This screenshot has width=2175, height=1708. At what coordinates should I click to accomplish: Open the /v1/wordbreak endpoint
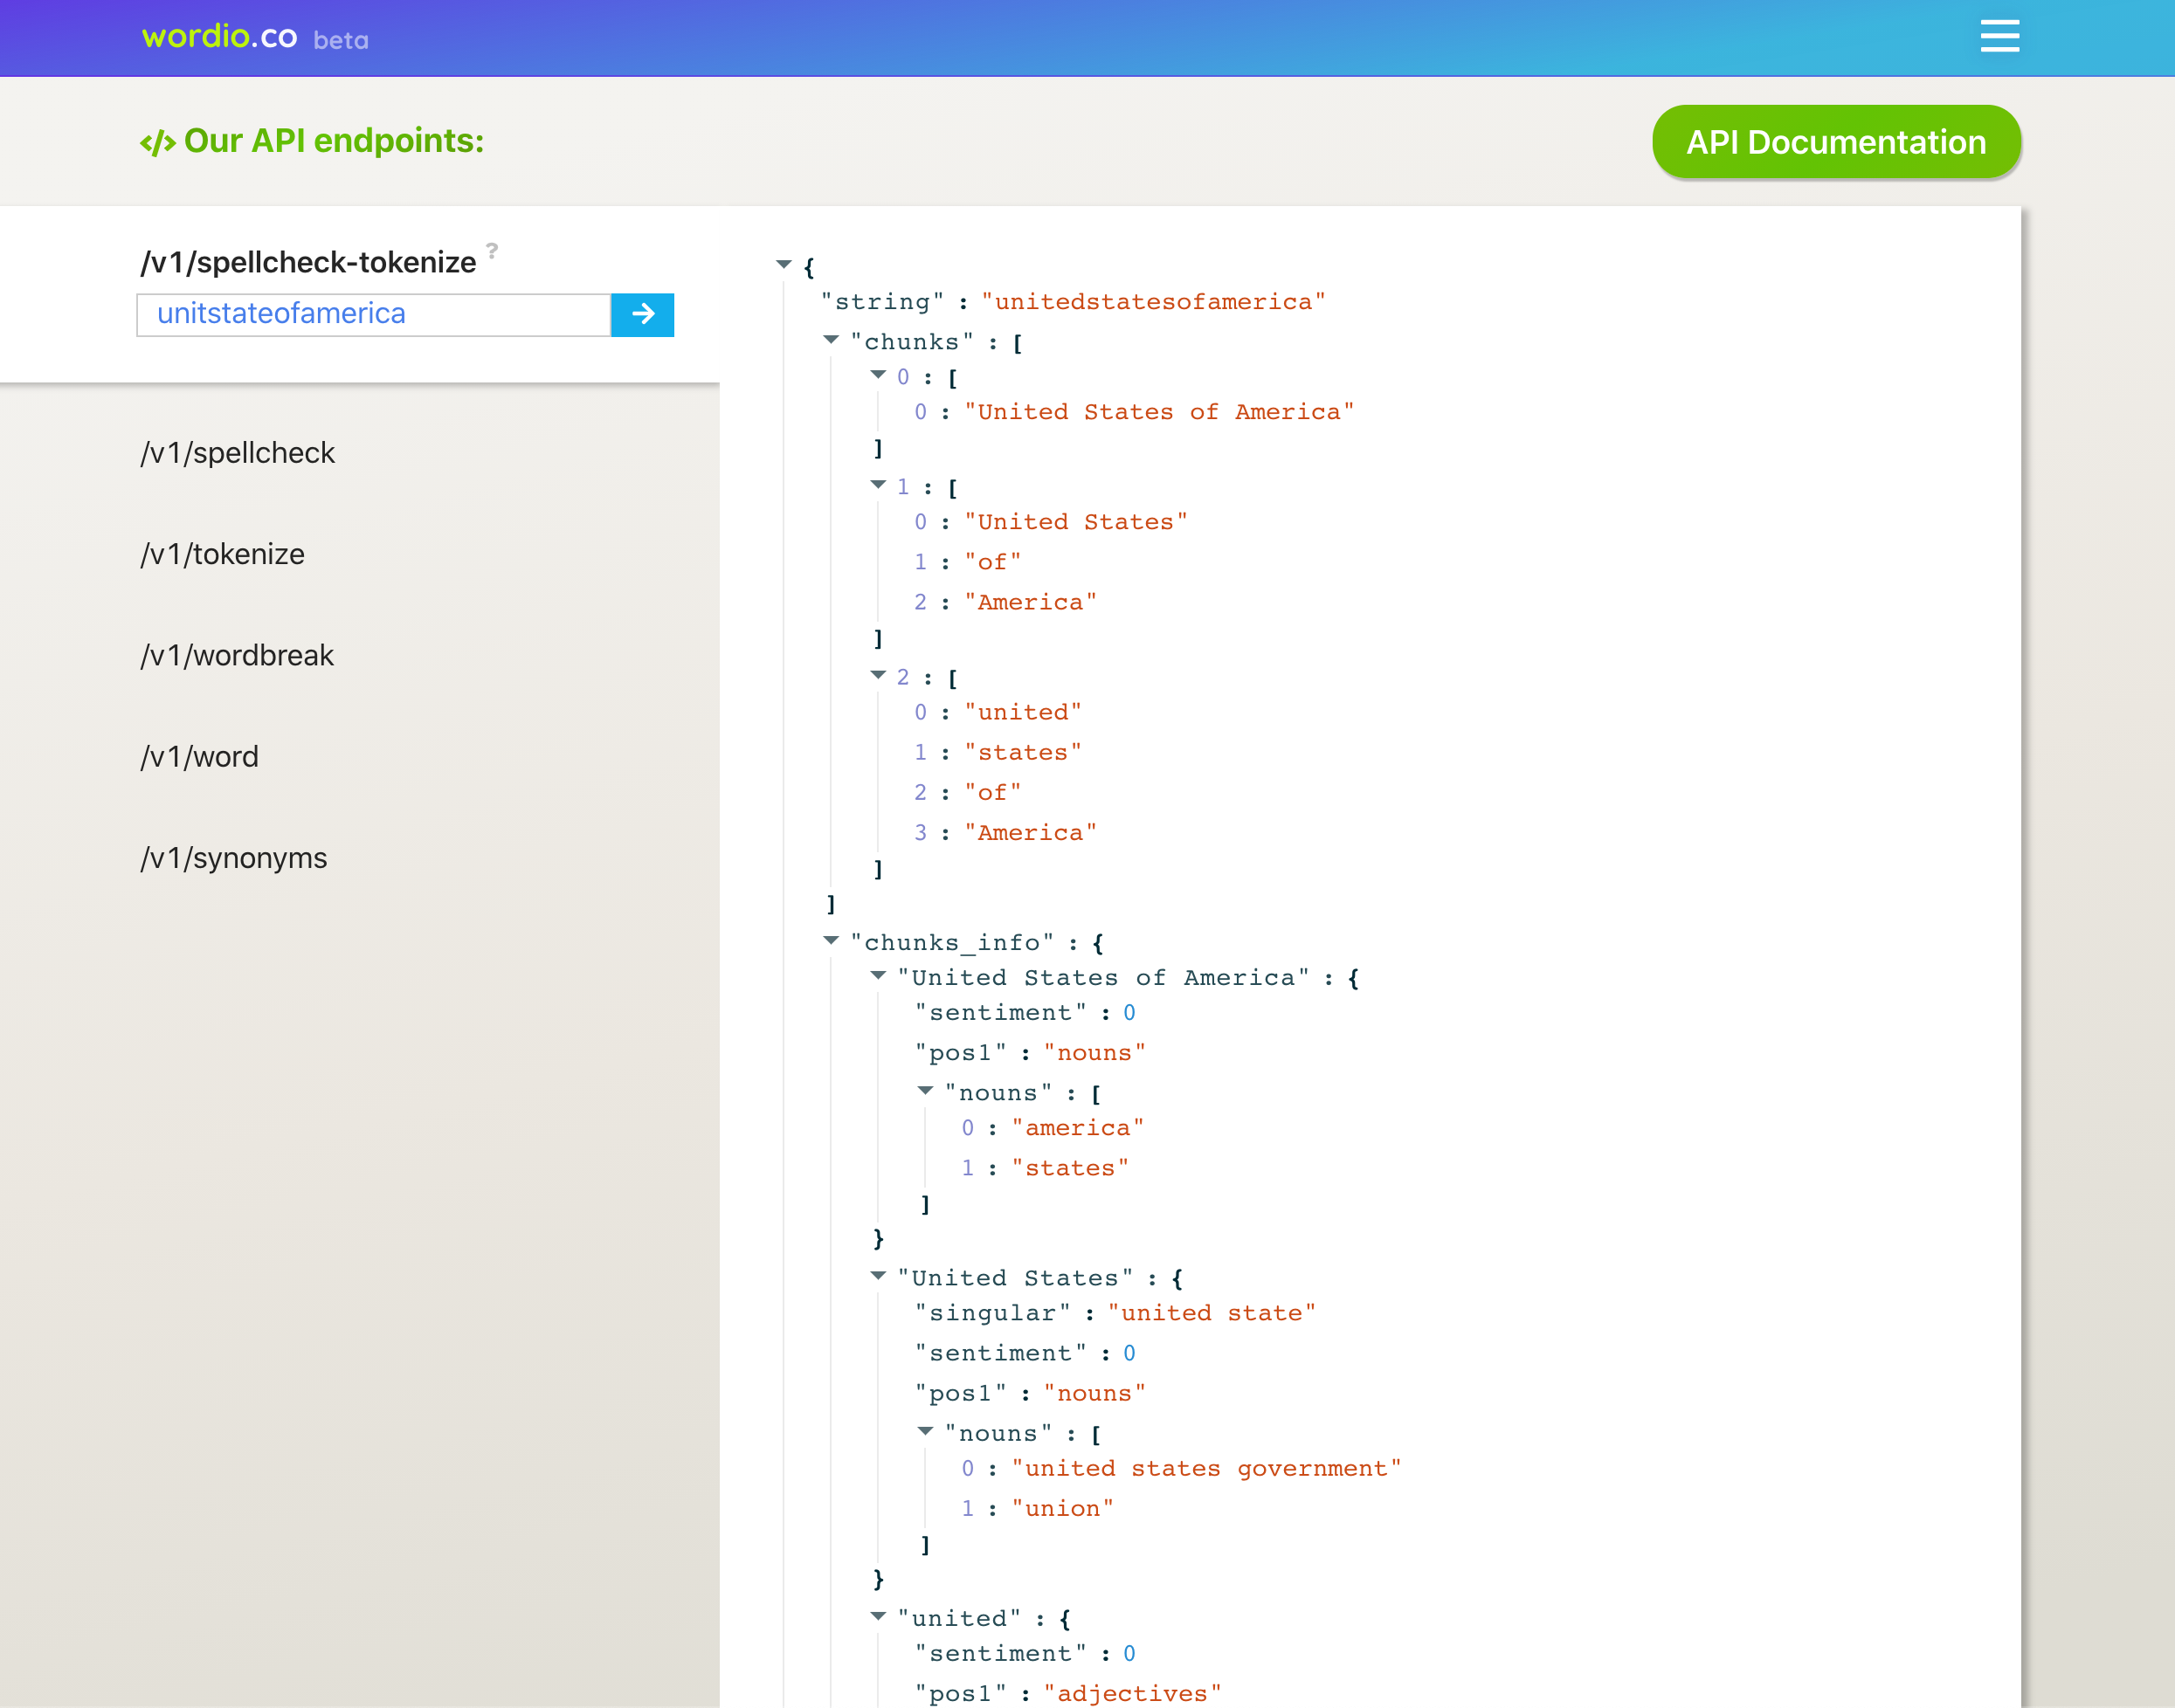pos(237,655)
